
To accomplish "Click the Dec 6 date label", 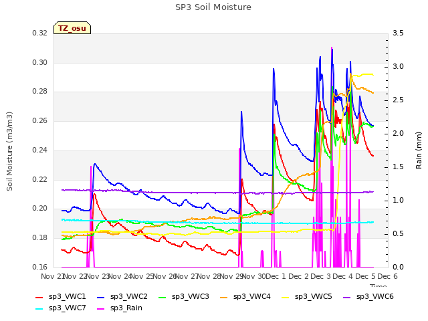I will [388, 276].
